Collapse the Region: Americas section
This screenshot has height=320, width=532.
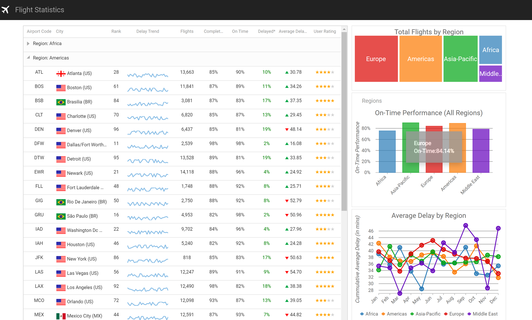click(x=28, y=58)
